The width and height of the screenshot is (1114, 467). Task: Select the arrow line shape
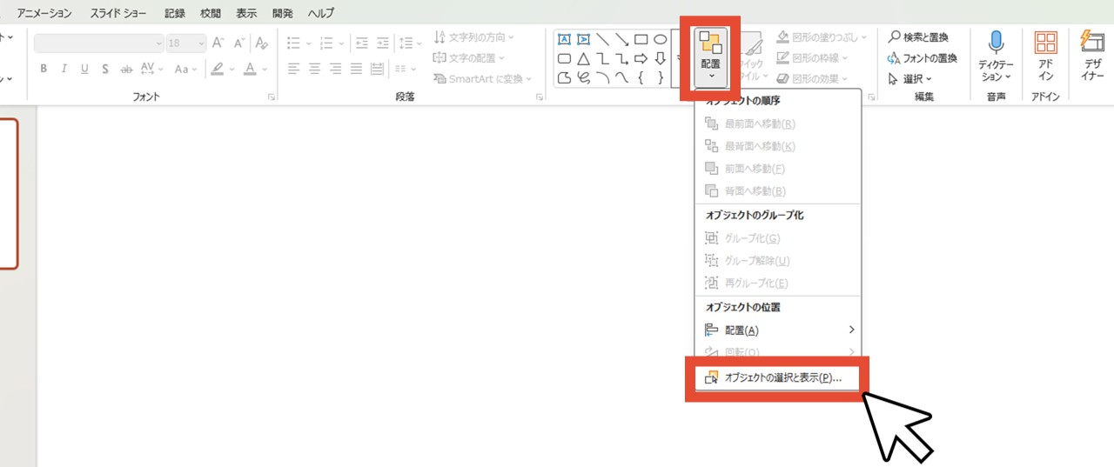(621, 39)
